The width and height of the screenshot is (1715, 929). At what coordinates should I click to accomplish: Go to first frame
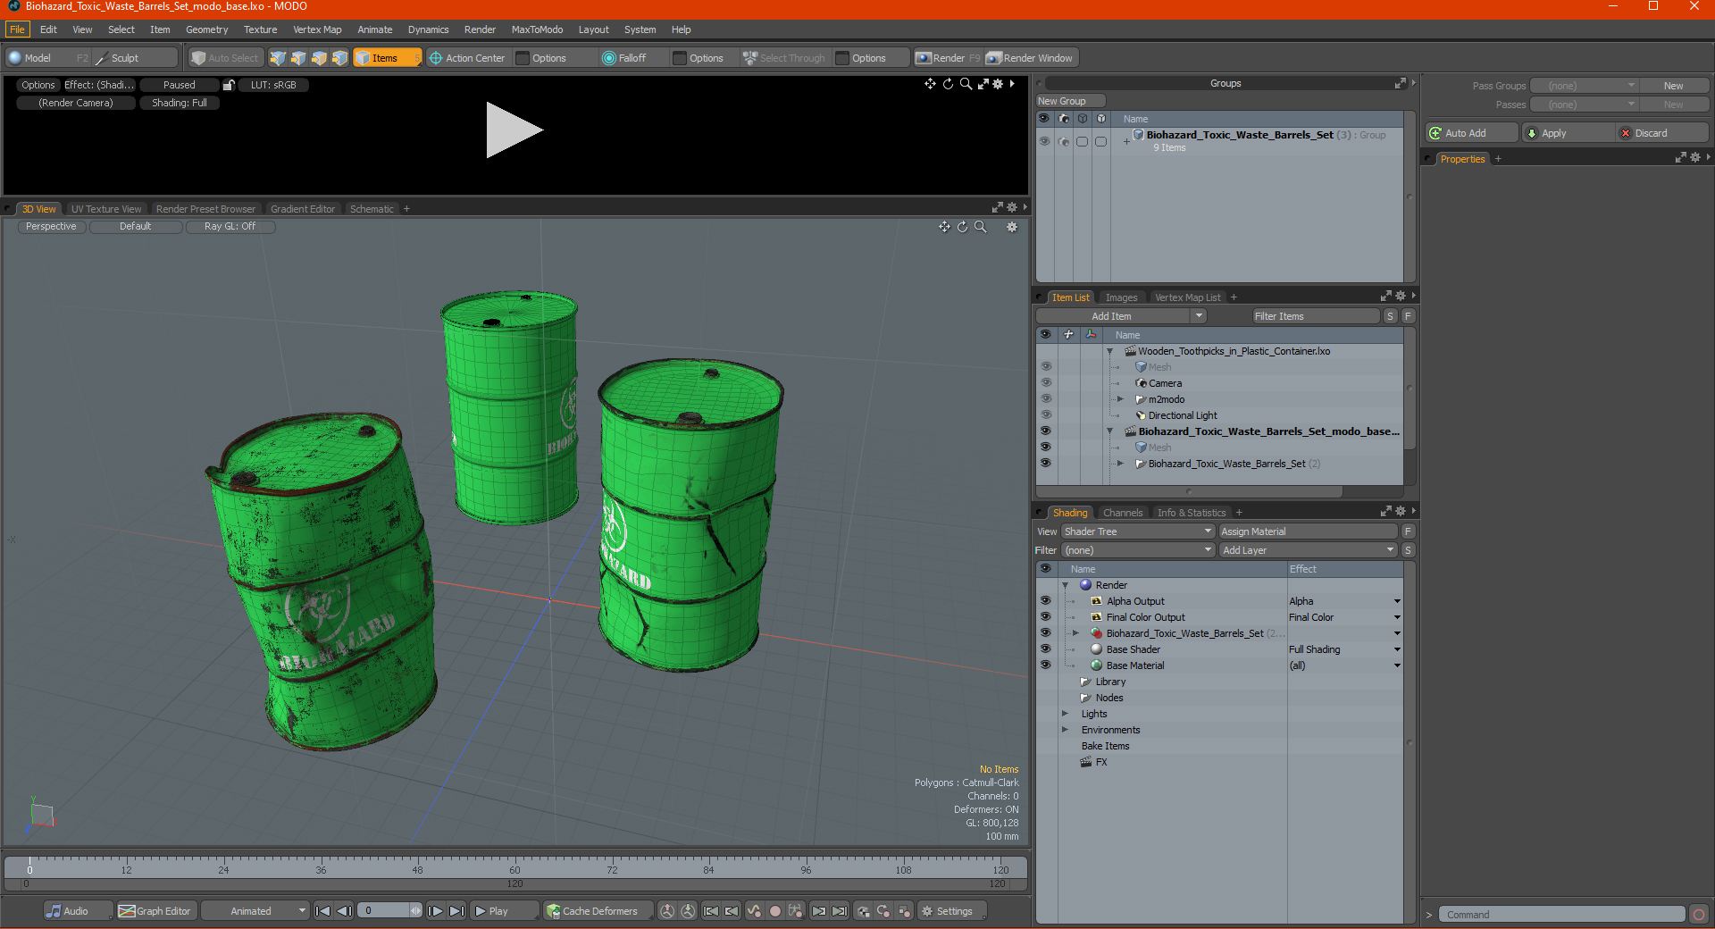click(323, 911)
